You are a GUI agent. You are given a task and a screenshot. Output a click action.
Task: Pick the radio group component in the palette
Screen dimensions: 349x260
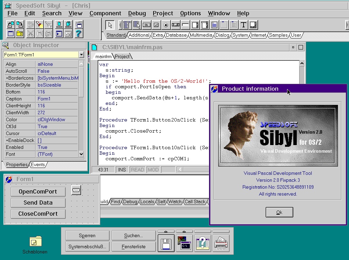(x=234, y=25)
